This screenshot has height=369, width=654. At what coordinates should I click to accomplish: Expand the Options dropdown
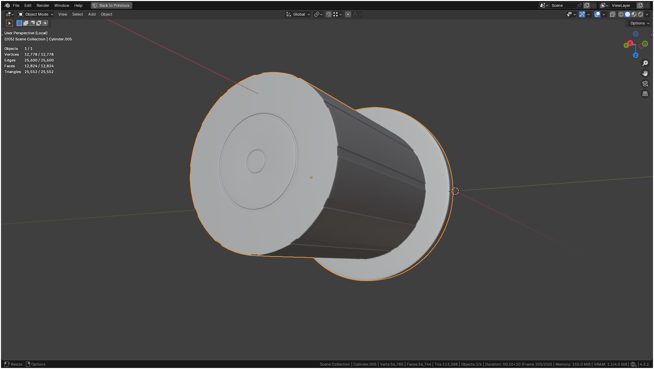pyautogui.click(x=639, y=23)
